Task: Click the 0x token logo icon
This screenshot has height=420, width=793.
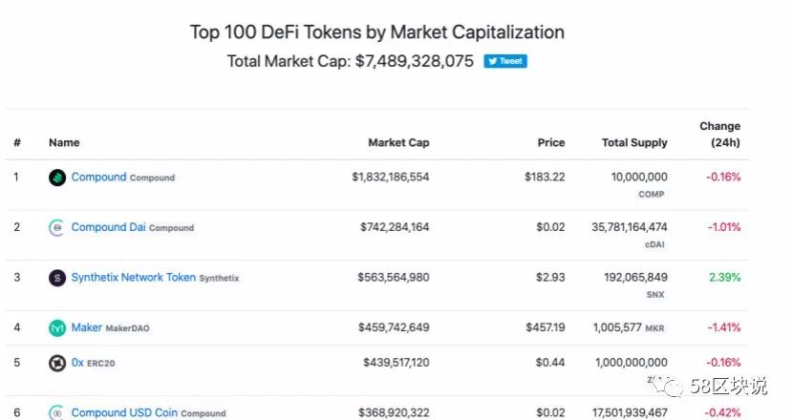Action: click(57, 363)
